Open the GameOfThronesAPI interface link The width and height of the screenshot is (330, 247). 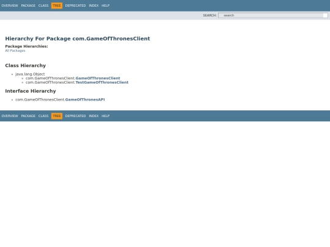click(x=85, y=99)
